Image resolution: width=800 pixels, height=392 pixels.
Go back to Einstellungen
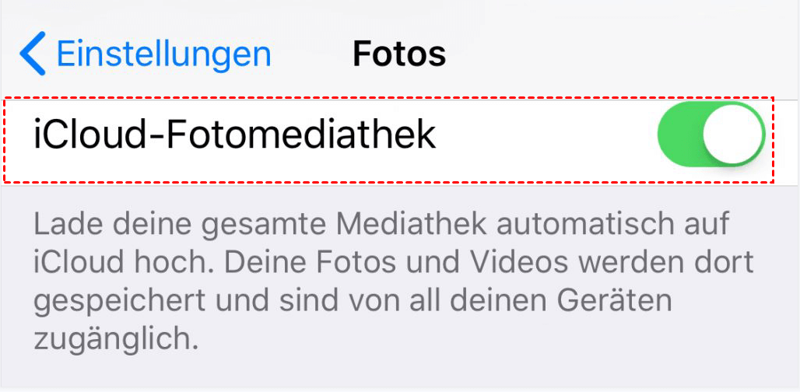tap(146, 53)
